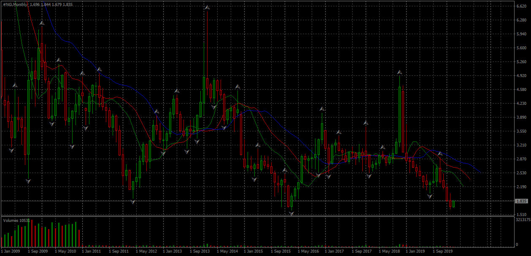Click the 1 Jan 2009 date label

[x=10, y=251]
